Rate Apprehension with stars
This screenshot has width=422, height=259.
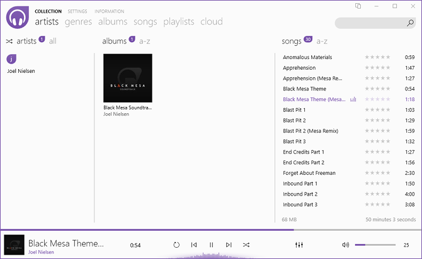[377, 67]
